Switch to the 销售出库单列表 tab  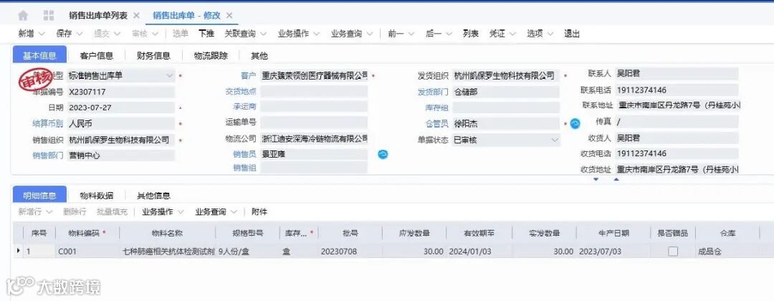tap(98, 16)
